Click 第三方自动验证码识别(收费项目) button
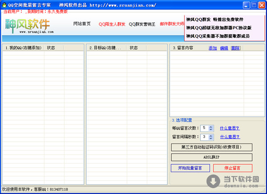This screenshot has height=194, width=267. [x=212, y=147]
